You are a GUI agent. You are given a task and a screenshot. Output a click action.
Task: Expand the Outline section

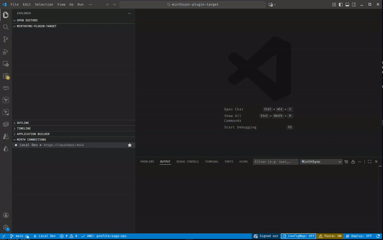(74, 123)
